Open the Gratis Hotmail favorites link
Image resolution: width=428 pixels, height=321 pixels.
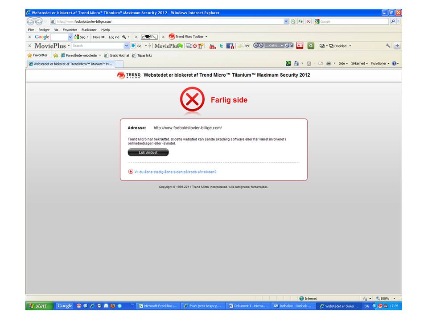pyautogui.click(x=116, y=55)
